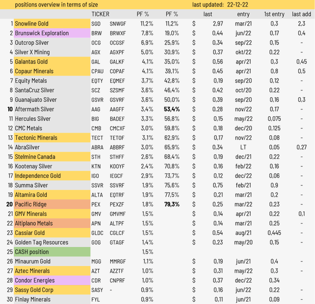Click the positions overview title cell
Image resolution: width=315 pixels, height=304 pixels.
[56, 5]
